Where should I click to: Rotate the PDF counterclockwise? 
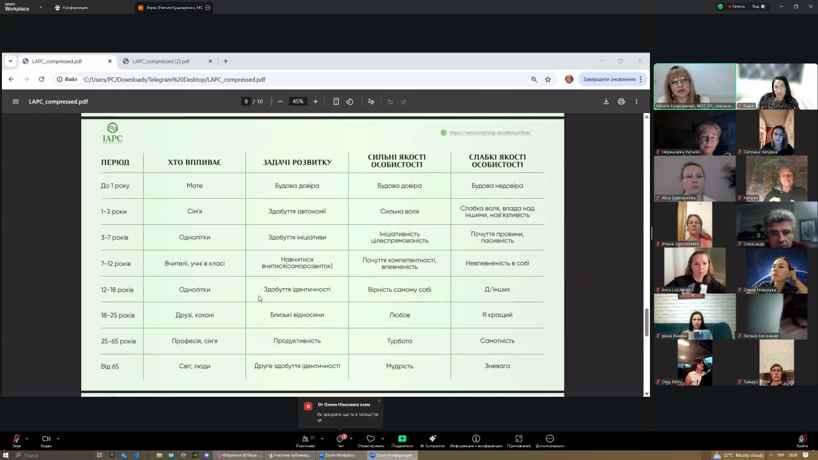(350, 102)
